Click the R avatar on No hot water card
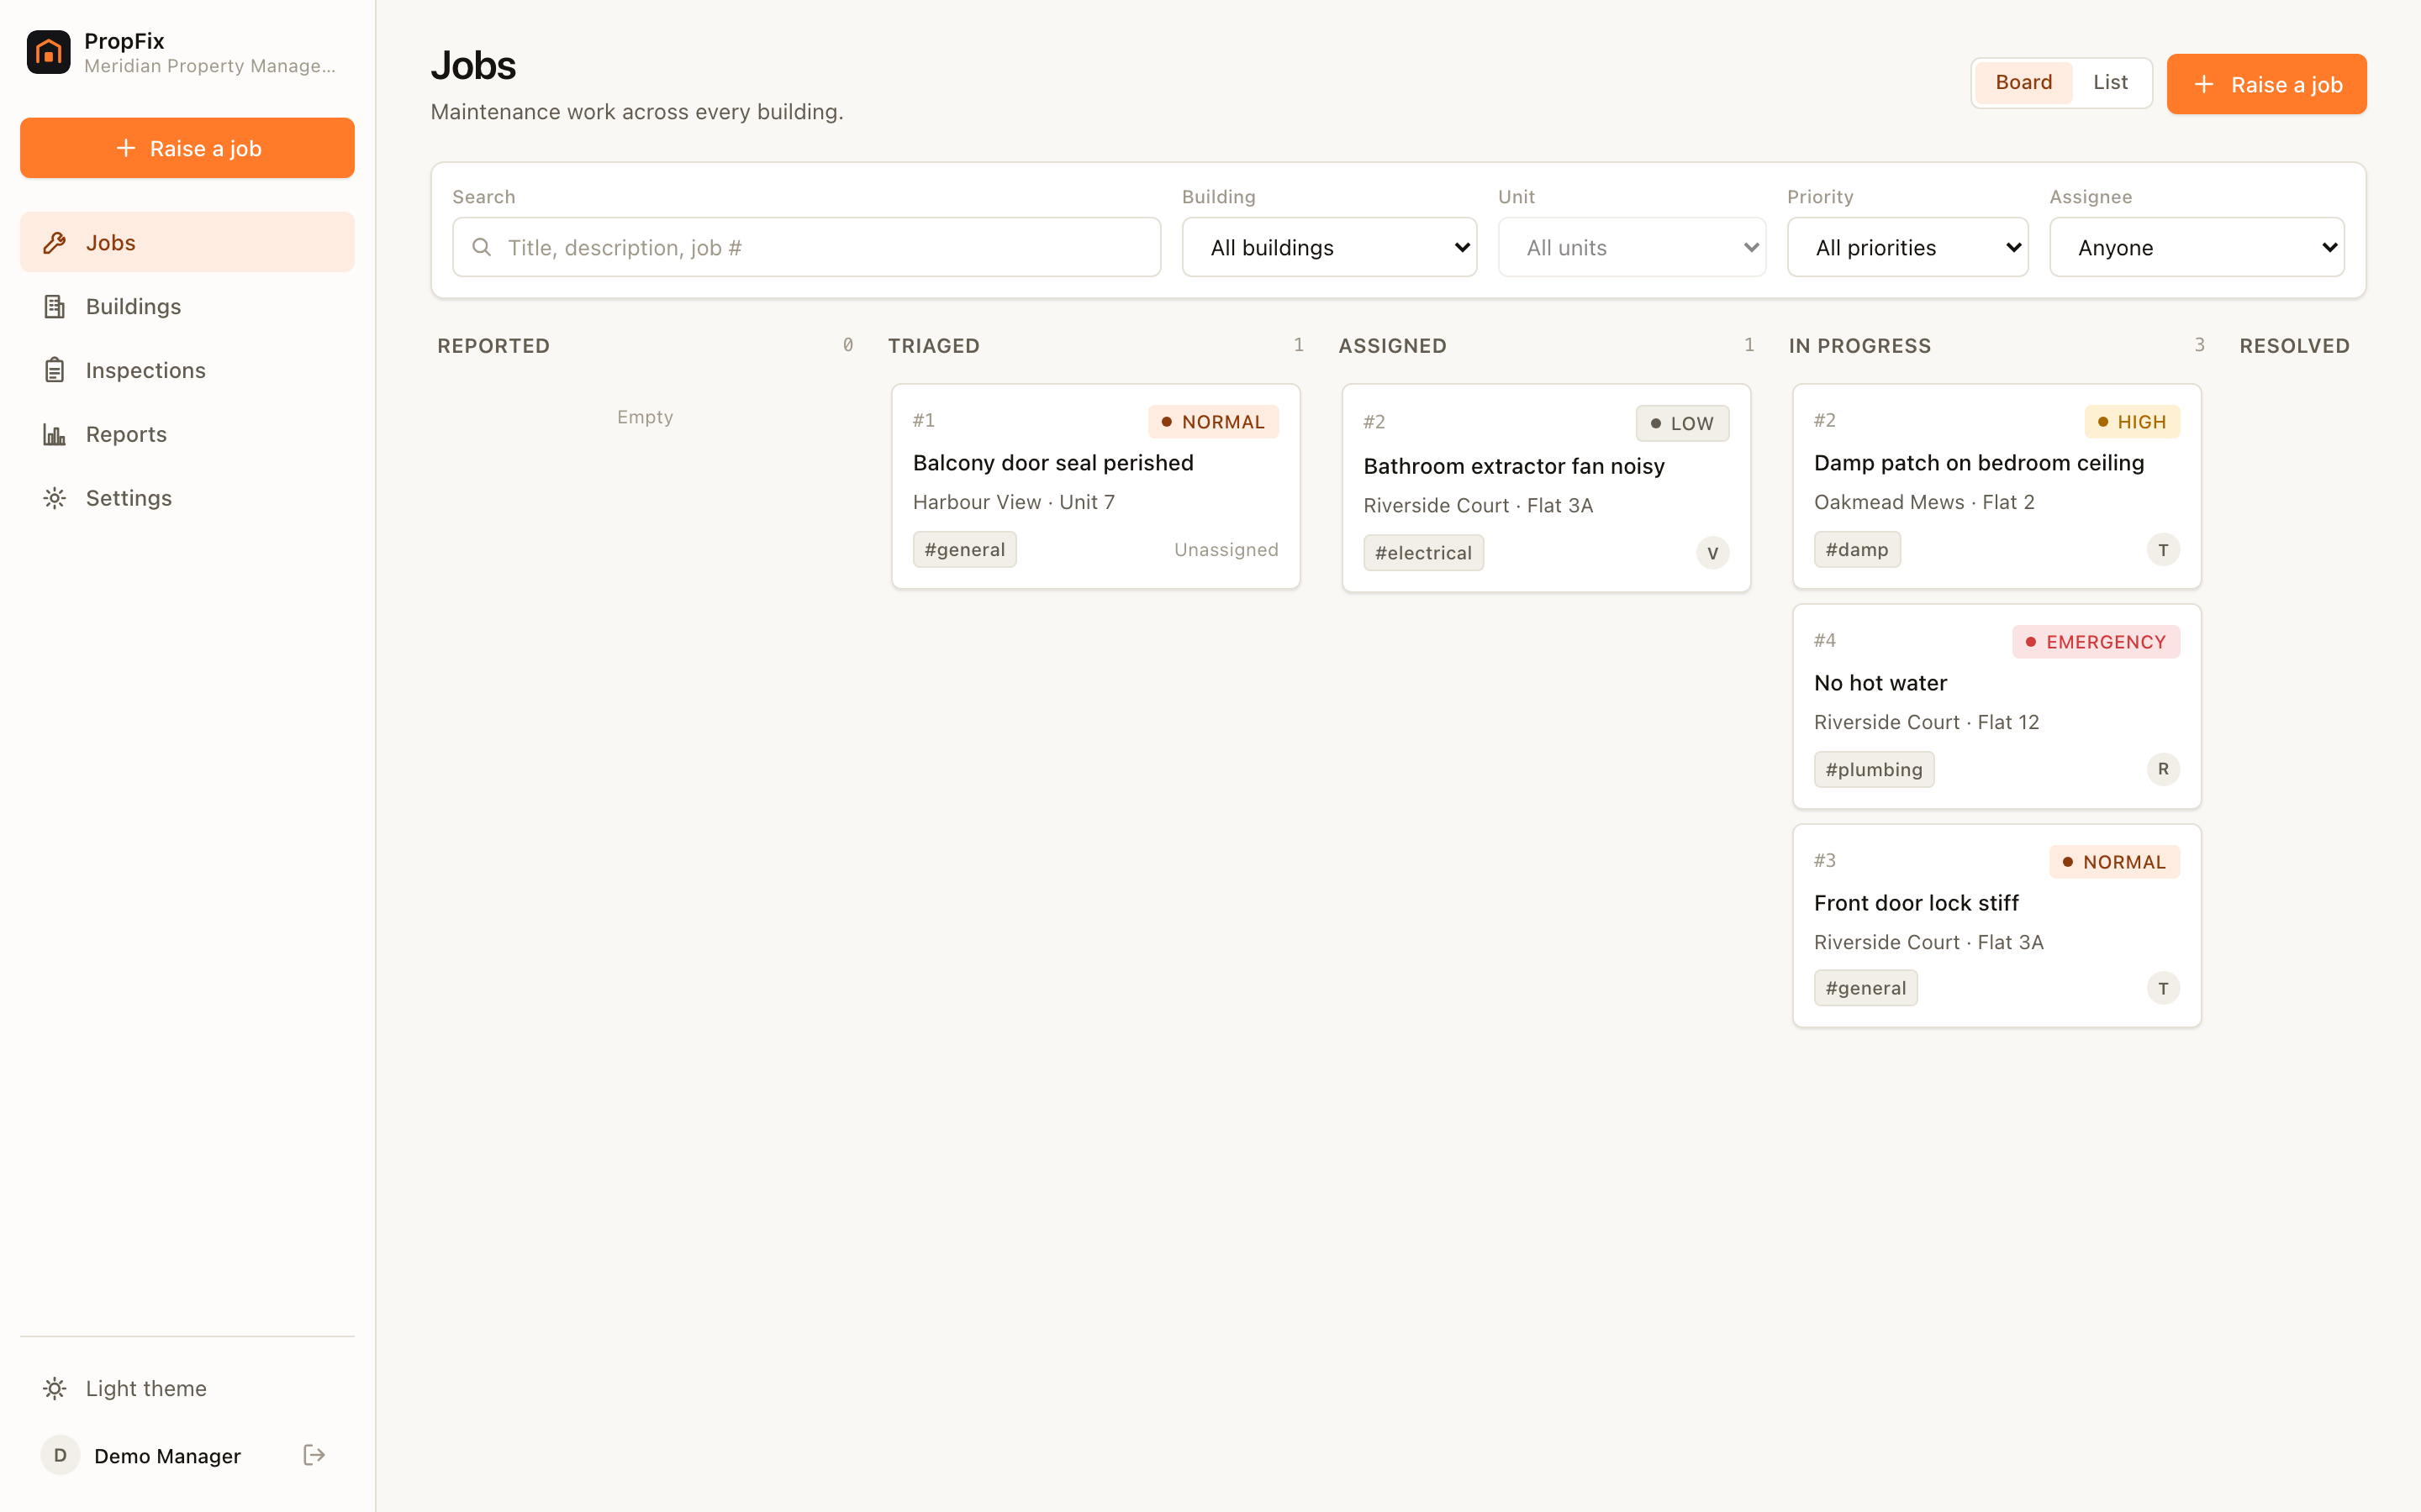2421x1512 pixels. [2163, 769]
